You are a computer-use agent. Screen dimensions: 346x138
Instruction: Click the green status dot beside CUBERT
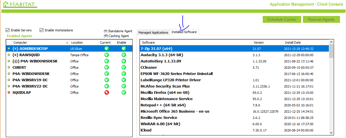pyautogui.click(x=9, y=68)
